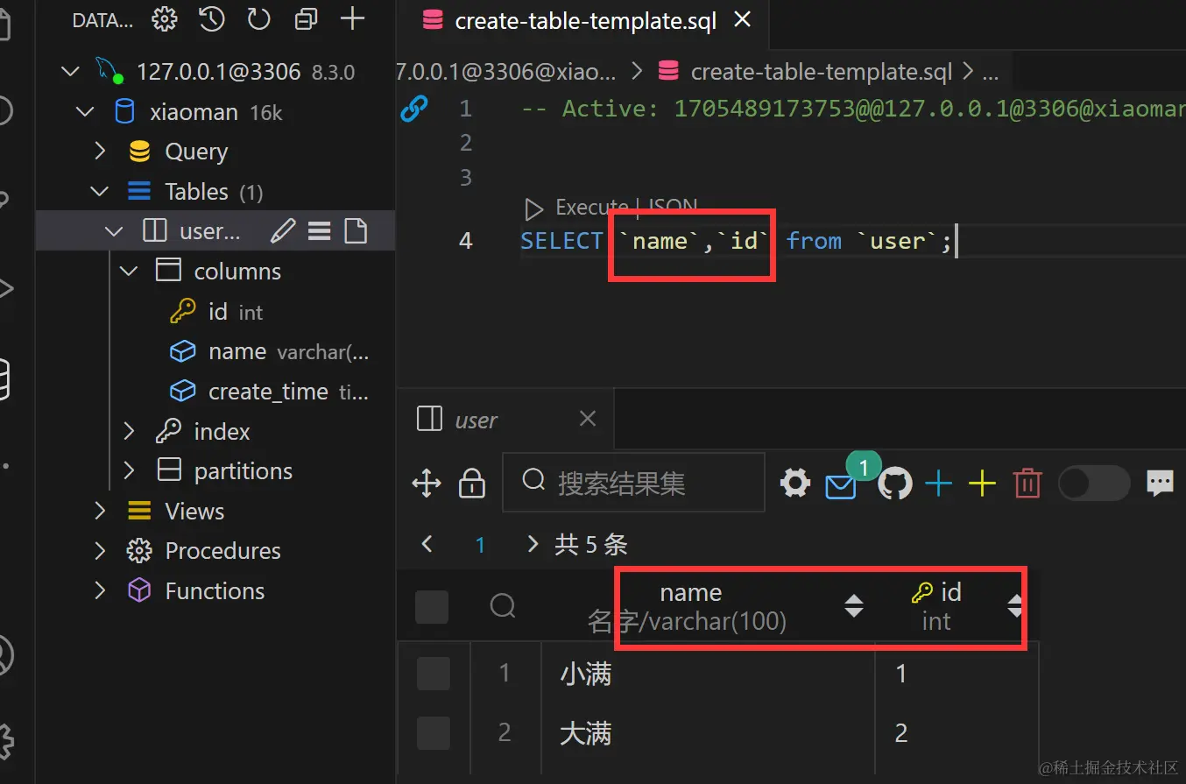Open the GitHub icon
This screenshot has width=1186, height=784.
pyautogui.click(x=895, y=483)
